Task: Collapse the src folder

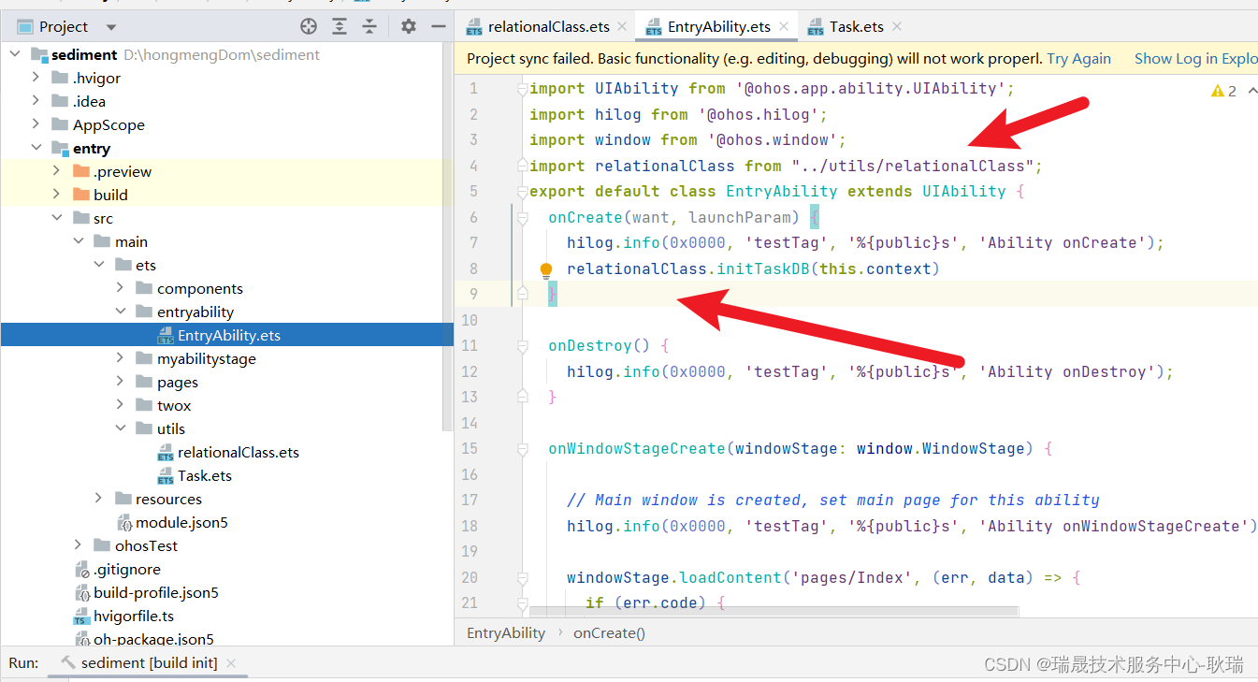Action: 57,218
